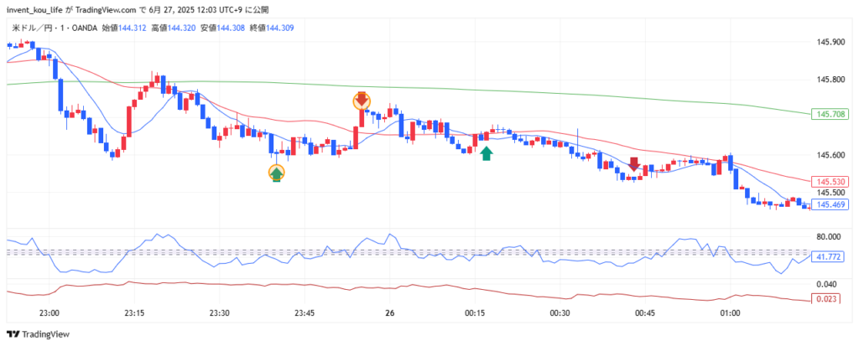859x346 pixels.
Task: Click the 23:15 time axis label
Action: point(134,313)
